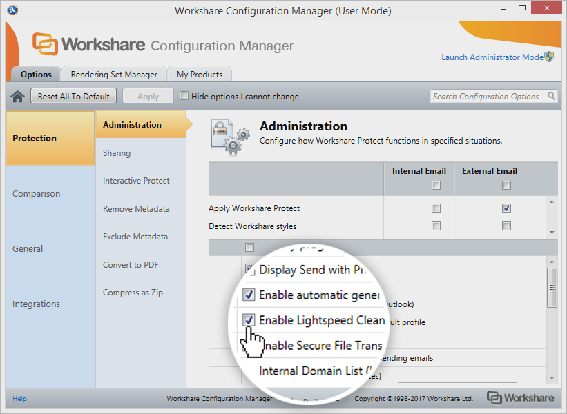Screen dimensions: 567x414
Task: Enable Apply Workshare Protect for Internal Email
Action: tap(436, 208)
